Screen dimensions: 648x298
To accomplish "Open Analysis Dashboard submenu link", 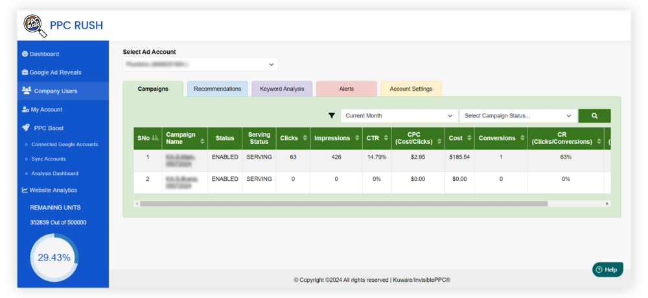I will pyautogui.click(x=54, y=173).
